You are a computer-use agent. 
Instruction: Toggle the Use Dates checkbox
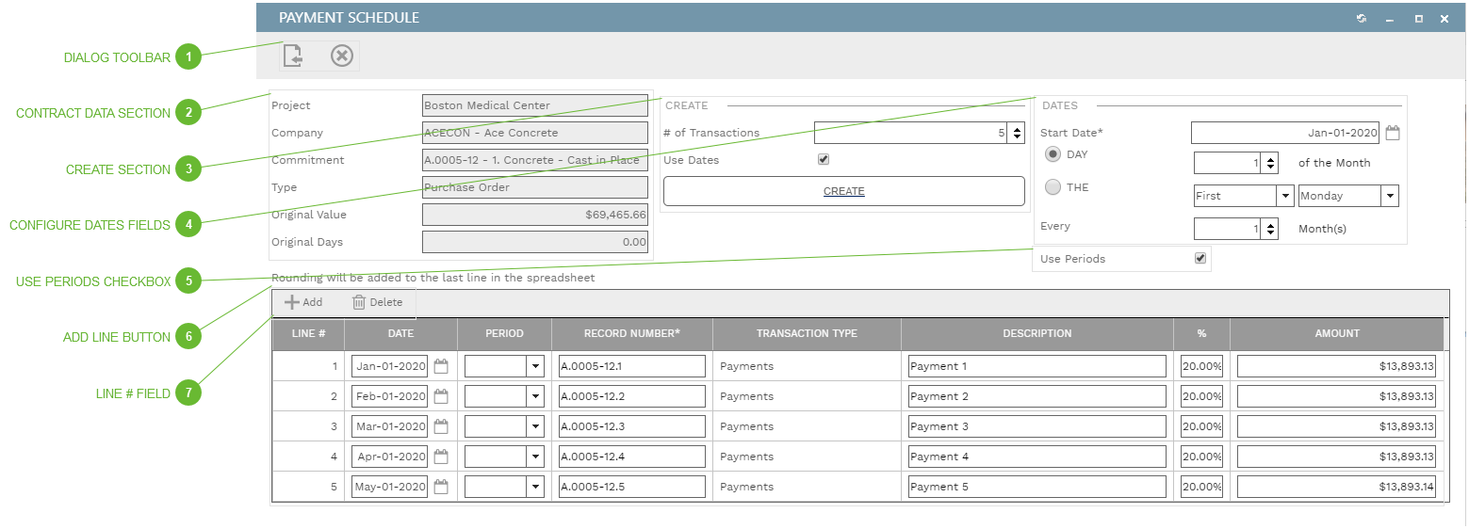pyautogui.click(x=824, y=160)
